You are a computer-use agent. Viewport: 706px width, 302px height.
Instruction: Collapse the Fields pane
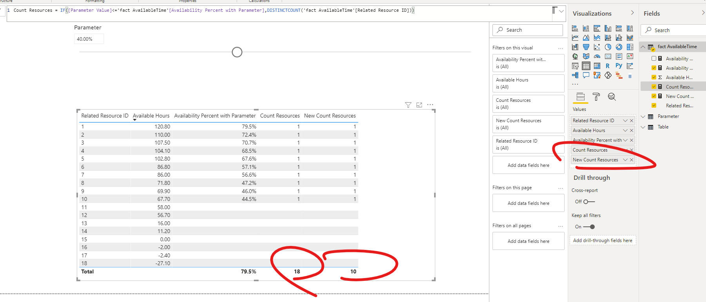pyautogui.click(x=703, y=13)
